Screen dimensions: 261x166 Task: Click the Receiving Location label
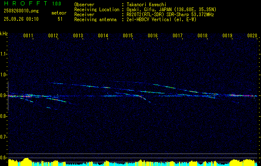97,10
